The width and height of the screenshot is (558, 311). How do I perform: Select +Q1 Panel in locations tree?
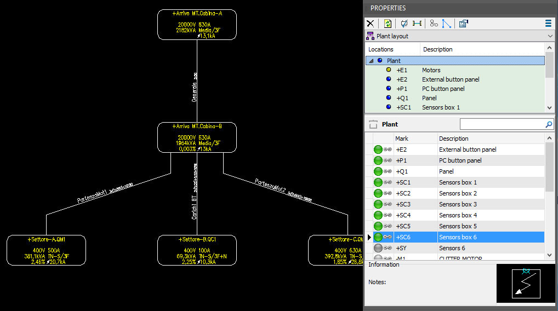(x=455, y=98)
